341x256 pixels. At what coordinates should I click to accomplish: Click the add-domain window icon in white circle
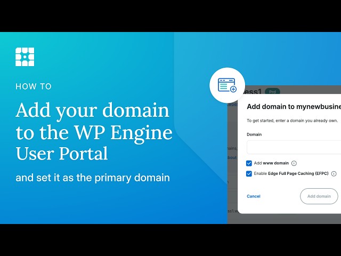[x=228, y=85]
